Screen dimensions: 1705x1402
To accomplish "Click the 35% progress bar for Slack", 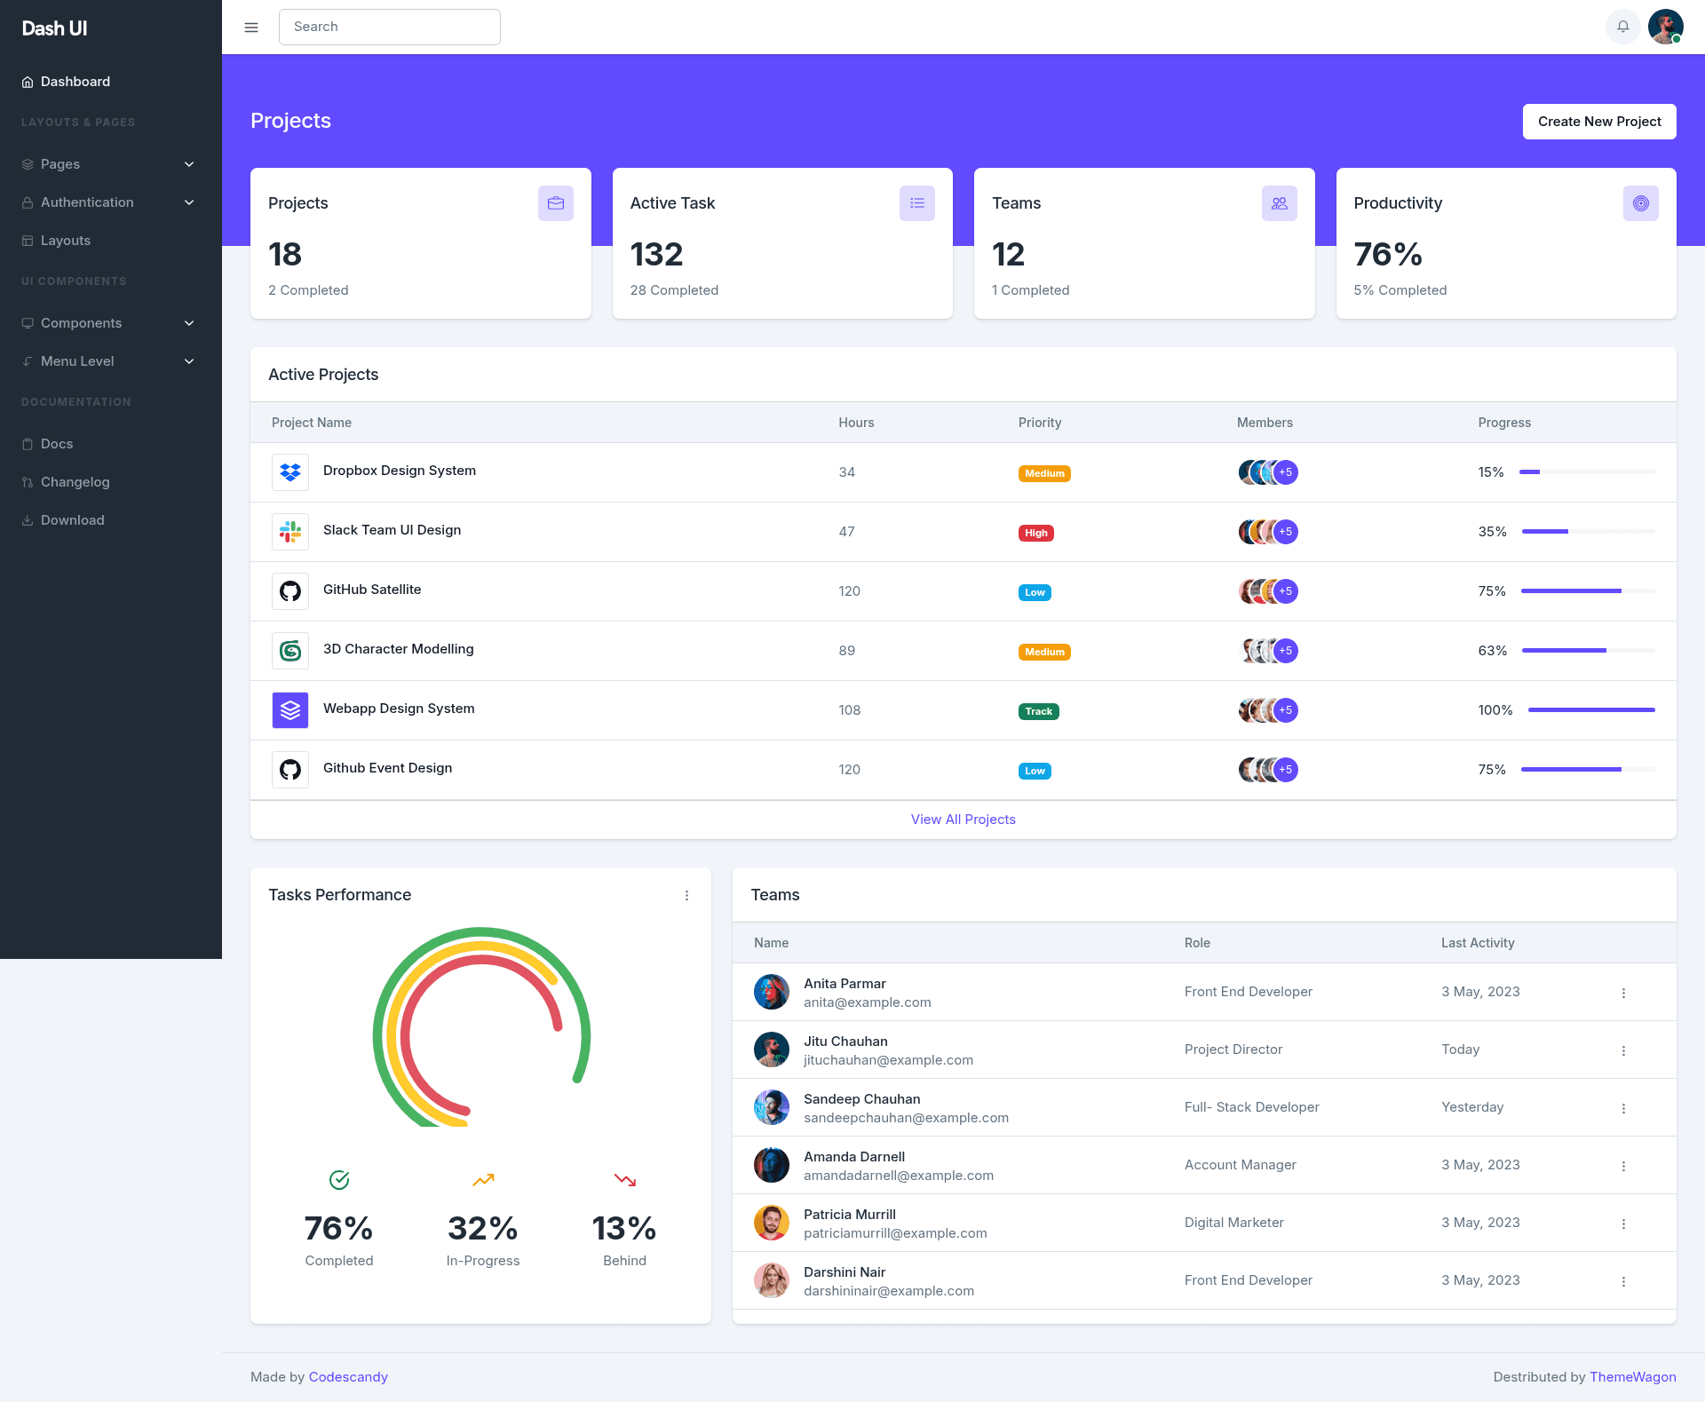I will (x=1589, y=532).
